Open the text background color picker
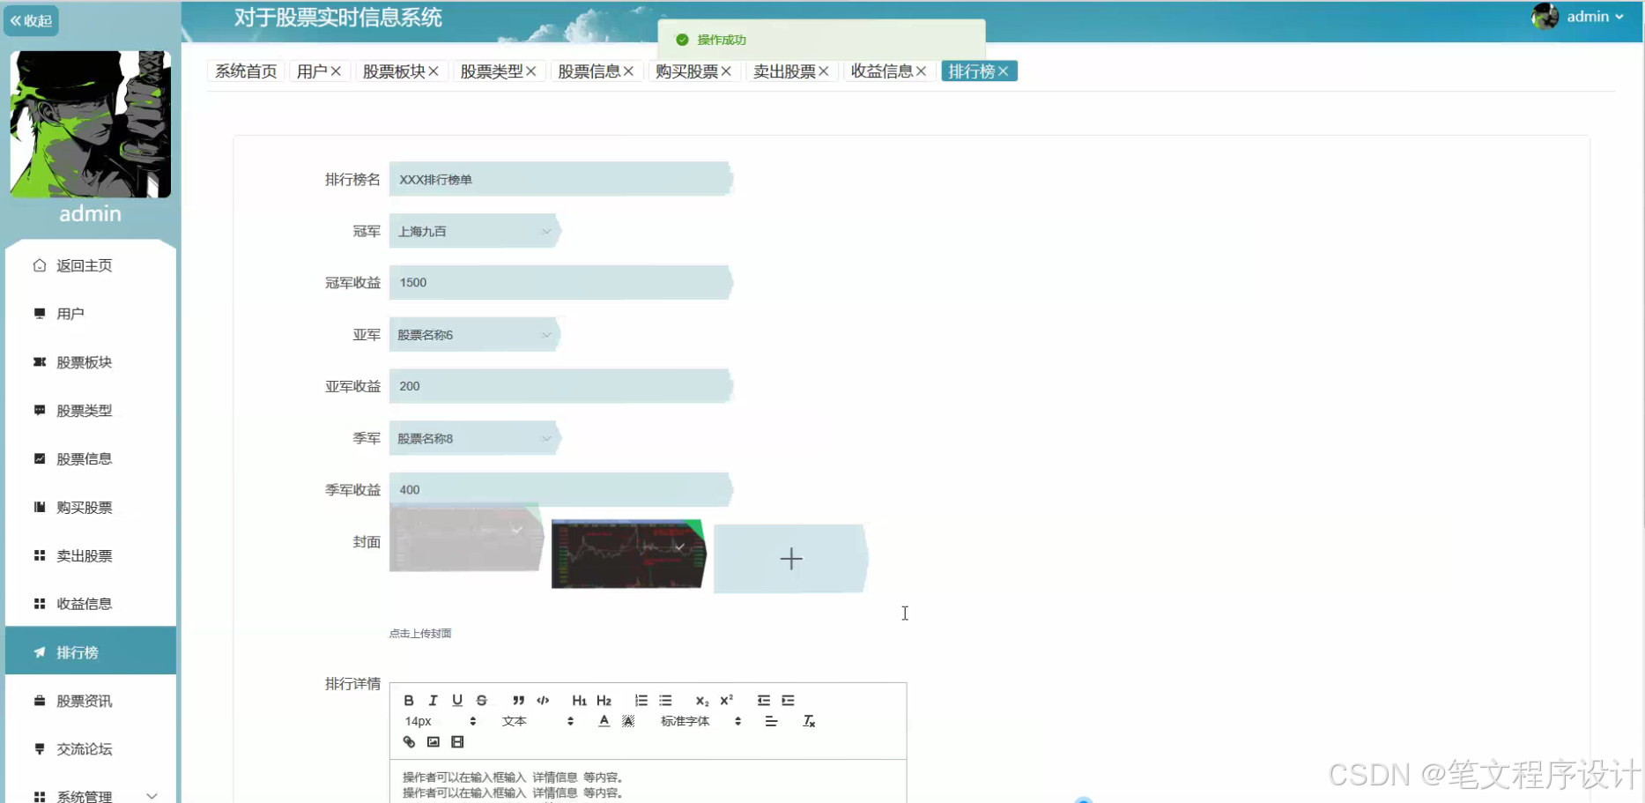Viewport: 1645px width, 803px height. [x=628, y=721]
